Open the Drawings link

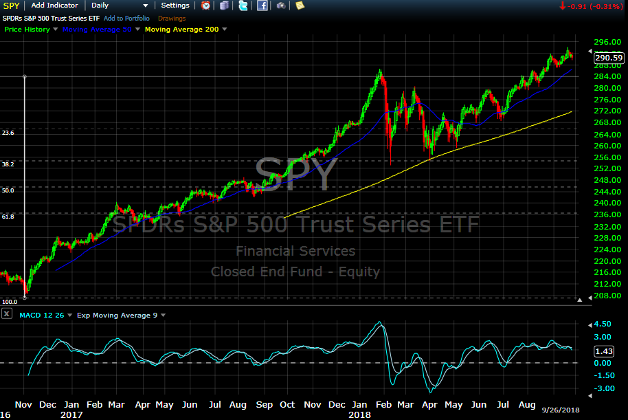pos(172,19)
